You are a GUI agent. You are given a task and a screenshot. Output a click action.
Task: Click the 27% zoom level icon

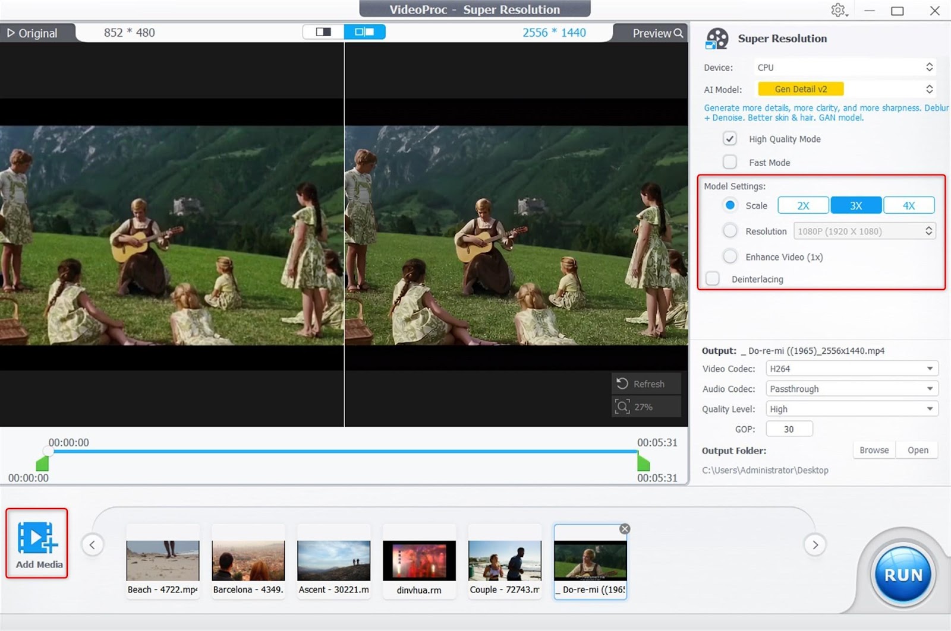[x=622, y=406]
